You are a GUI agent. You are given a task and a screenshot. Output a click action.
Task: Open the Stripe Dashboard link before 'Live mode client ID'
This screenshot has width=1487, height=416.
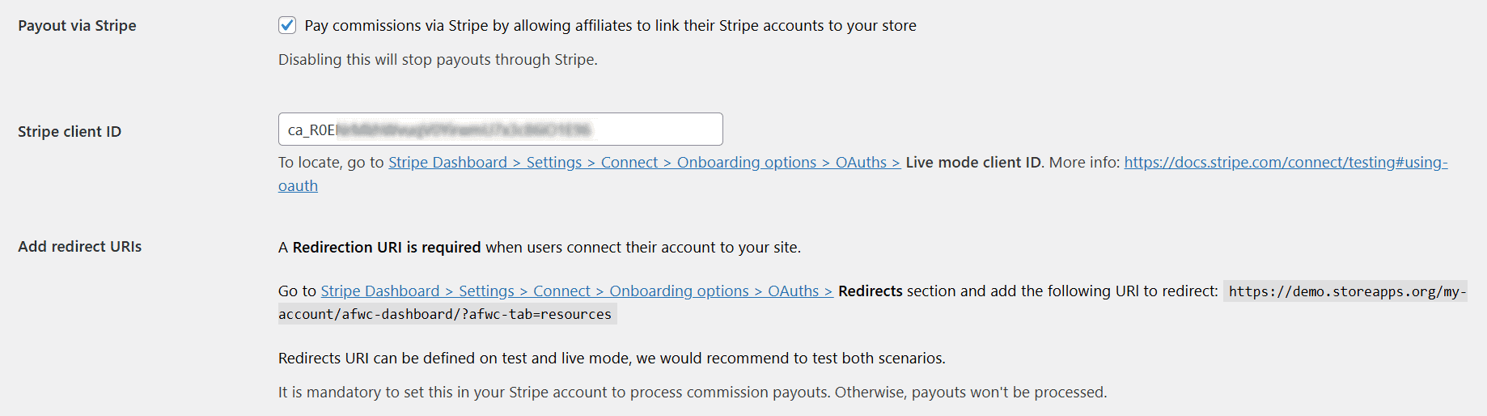644,163
